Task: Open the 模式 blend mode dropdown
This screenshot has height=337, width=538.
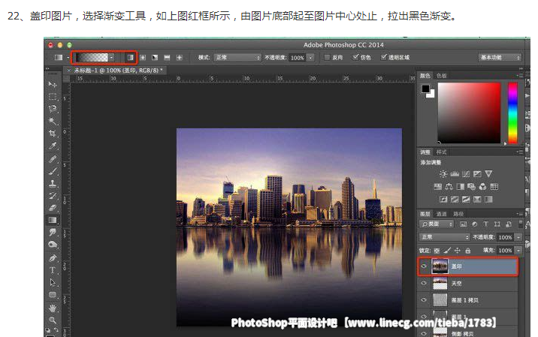Action: pyautogui.click(x=237, y=58)
